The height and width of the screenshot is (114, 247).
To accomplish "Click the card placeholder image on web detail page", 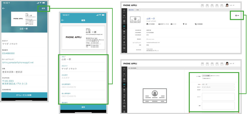I will click(135, 20).
